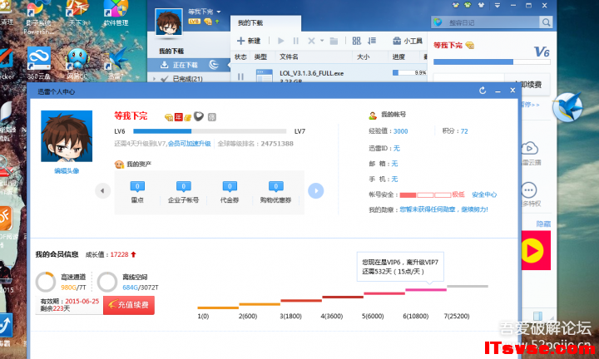Open the 网易CC desktop shortcut
The height and width of the screenshot is (359, 599).
(77, 64)
